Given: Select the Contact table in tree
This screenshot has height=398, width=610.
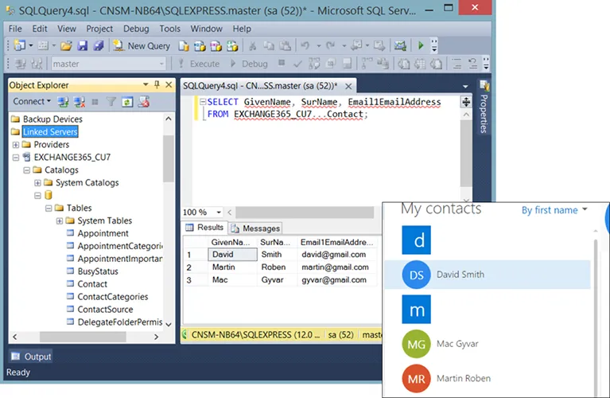Looking at the screenshot, I should tap(92, 284).
